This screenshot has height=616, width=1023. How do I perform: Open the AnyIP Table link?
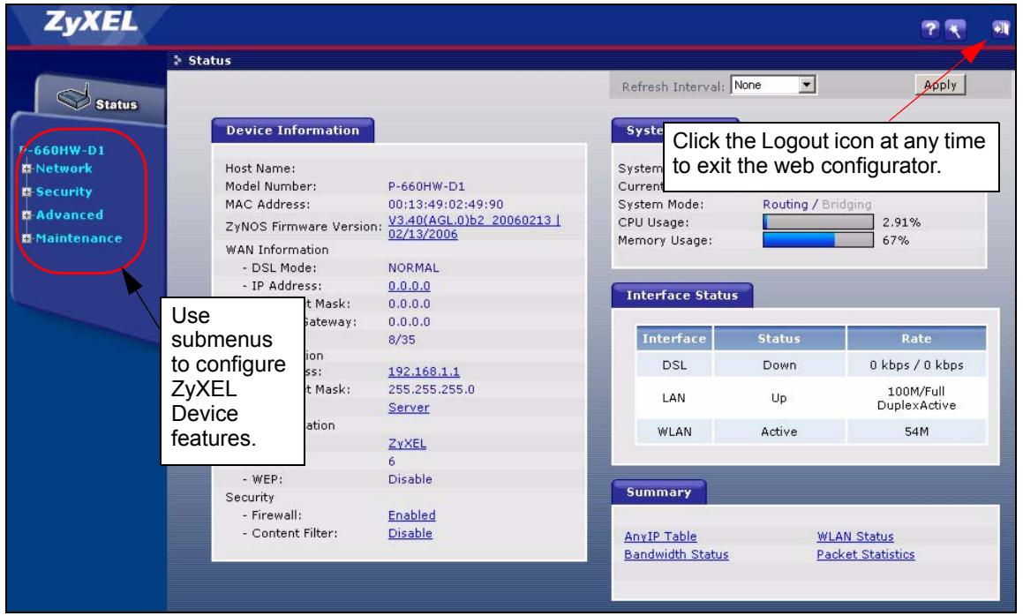pyautogui.click(x=660, y=537)
